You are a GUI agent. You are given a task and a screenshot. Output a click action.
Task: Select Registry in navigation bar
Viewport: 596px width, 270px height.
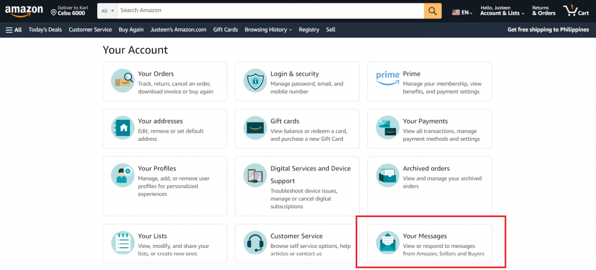click(x=309, y=30)
